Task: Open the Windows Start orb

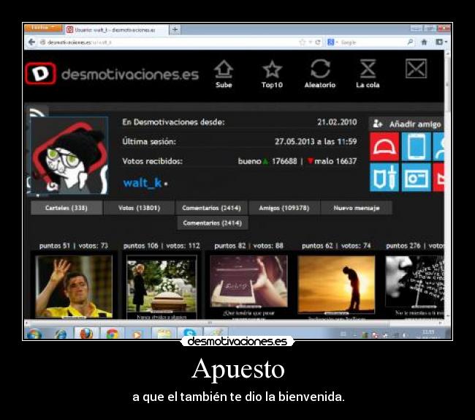Action: click(x=34, y=334)
